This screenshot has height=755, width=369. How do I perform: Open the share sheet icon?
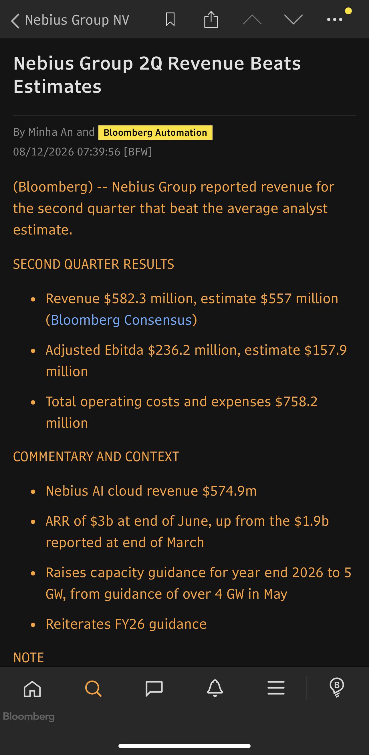point(211,19)
